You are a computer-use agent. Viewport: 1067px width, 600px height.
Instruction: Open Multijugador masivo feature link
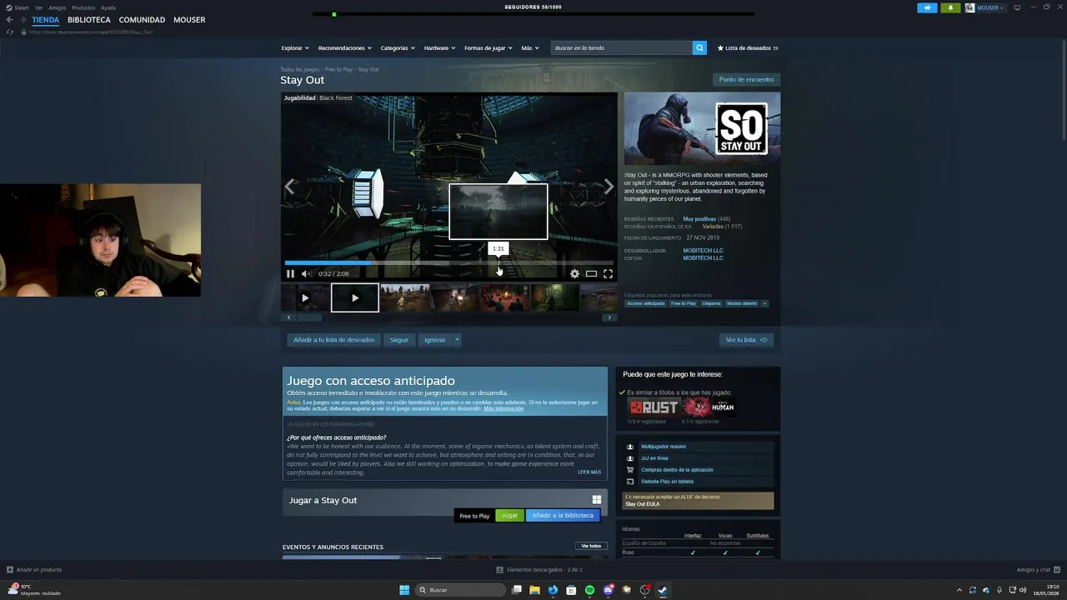click(664, 447)
